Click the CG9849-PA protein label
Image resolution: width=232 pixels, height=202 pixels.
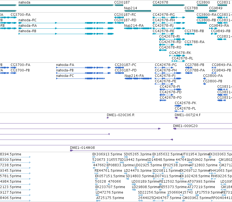pos(222,65)
